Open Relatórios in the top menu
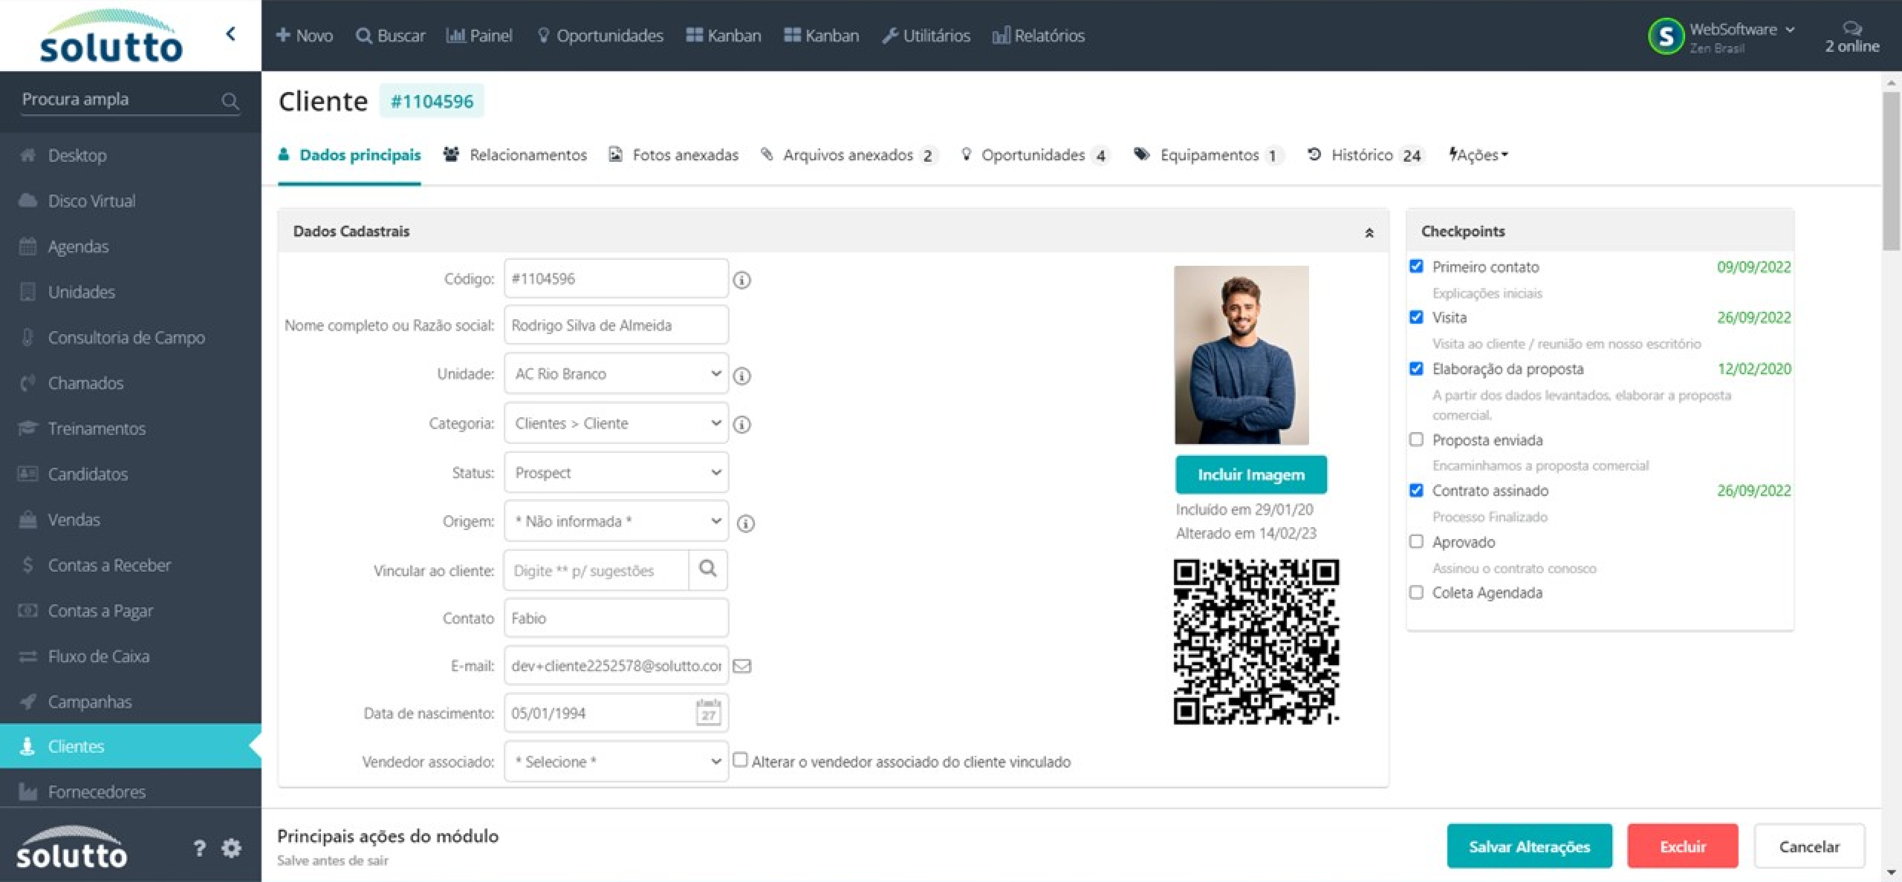This screenshot has width=1902, height=882. pos(1038,35)
